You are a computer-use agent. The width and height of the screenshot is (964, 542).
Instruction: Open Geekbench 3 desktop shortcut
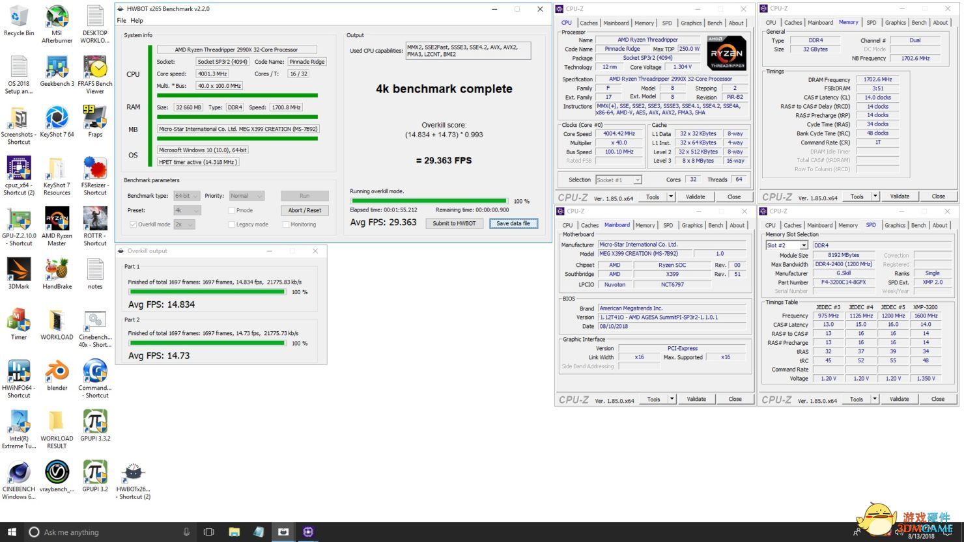[57, 71]
